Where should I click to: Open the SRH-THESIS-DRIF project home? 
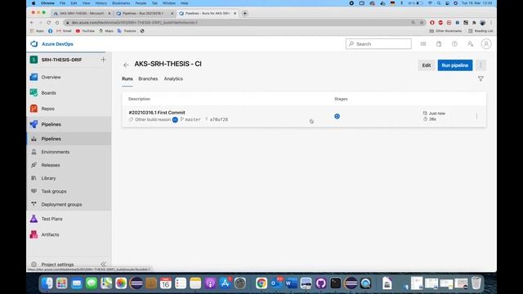click(x=62, y=60)
